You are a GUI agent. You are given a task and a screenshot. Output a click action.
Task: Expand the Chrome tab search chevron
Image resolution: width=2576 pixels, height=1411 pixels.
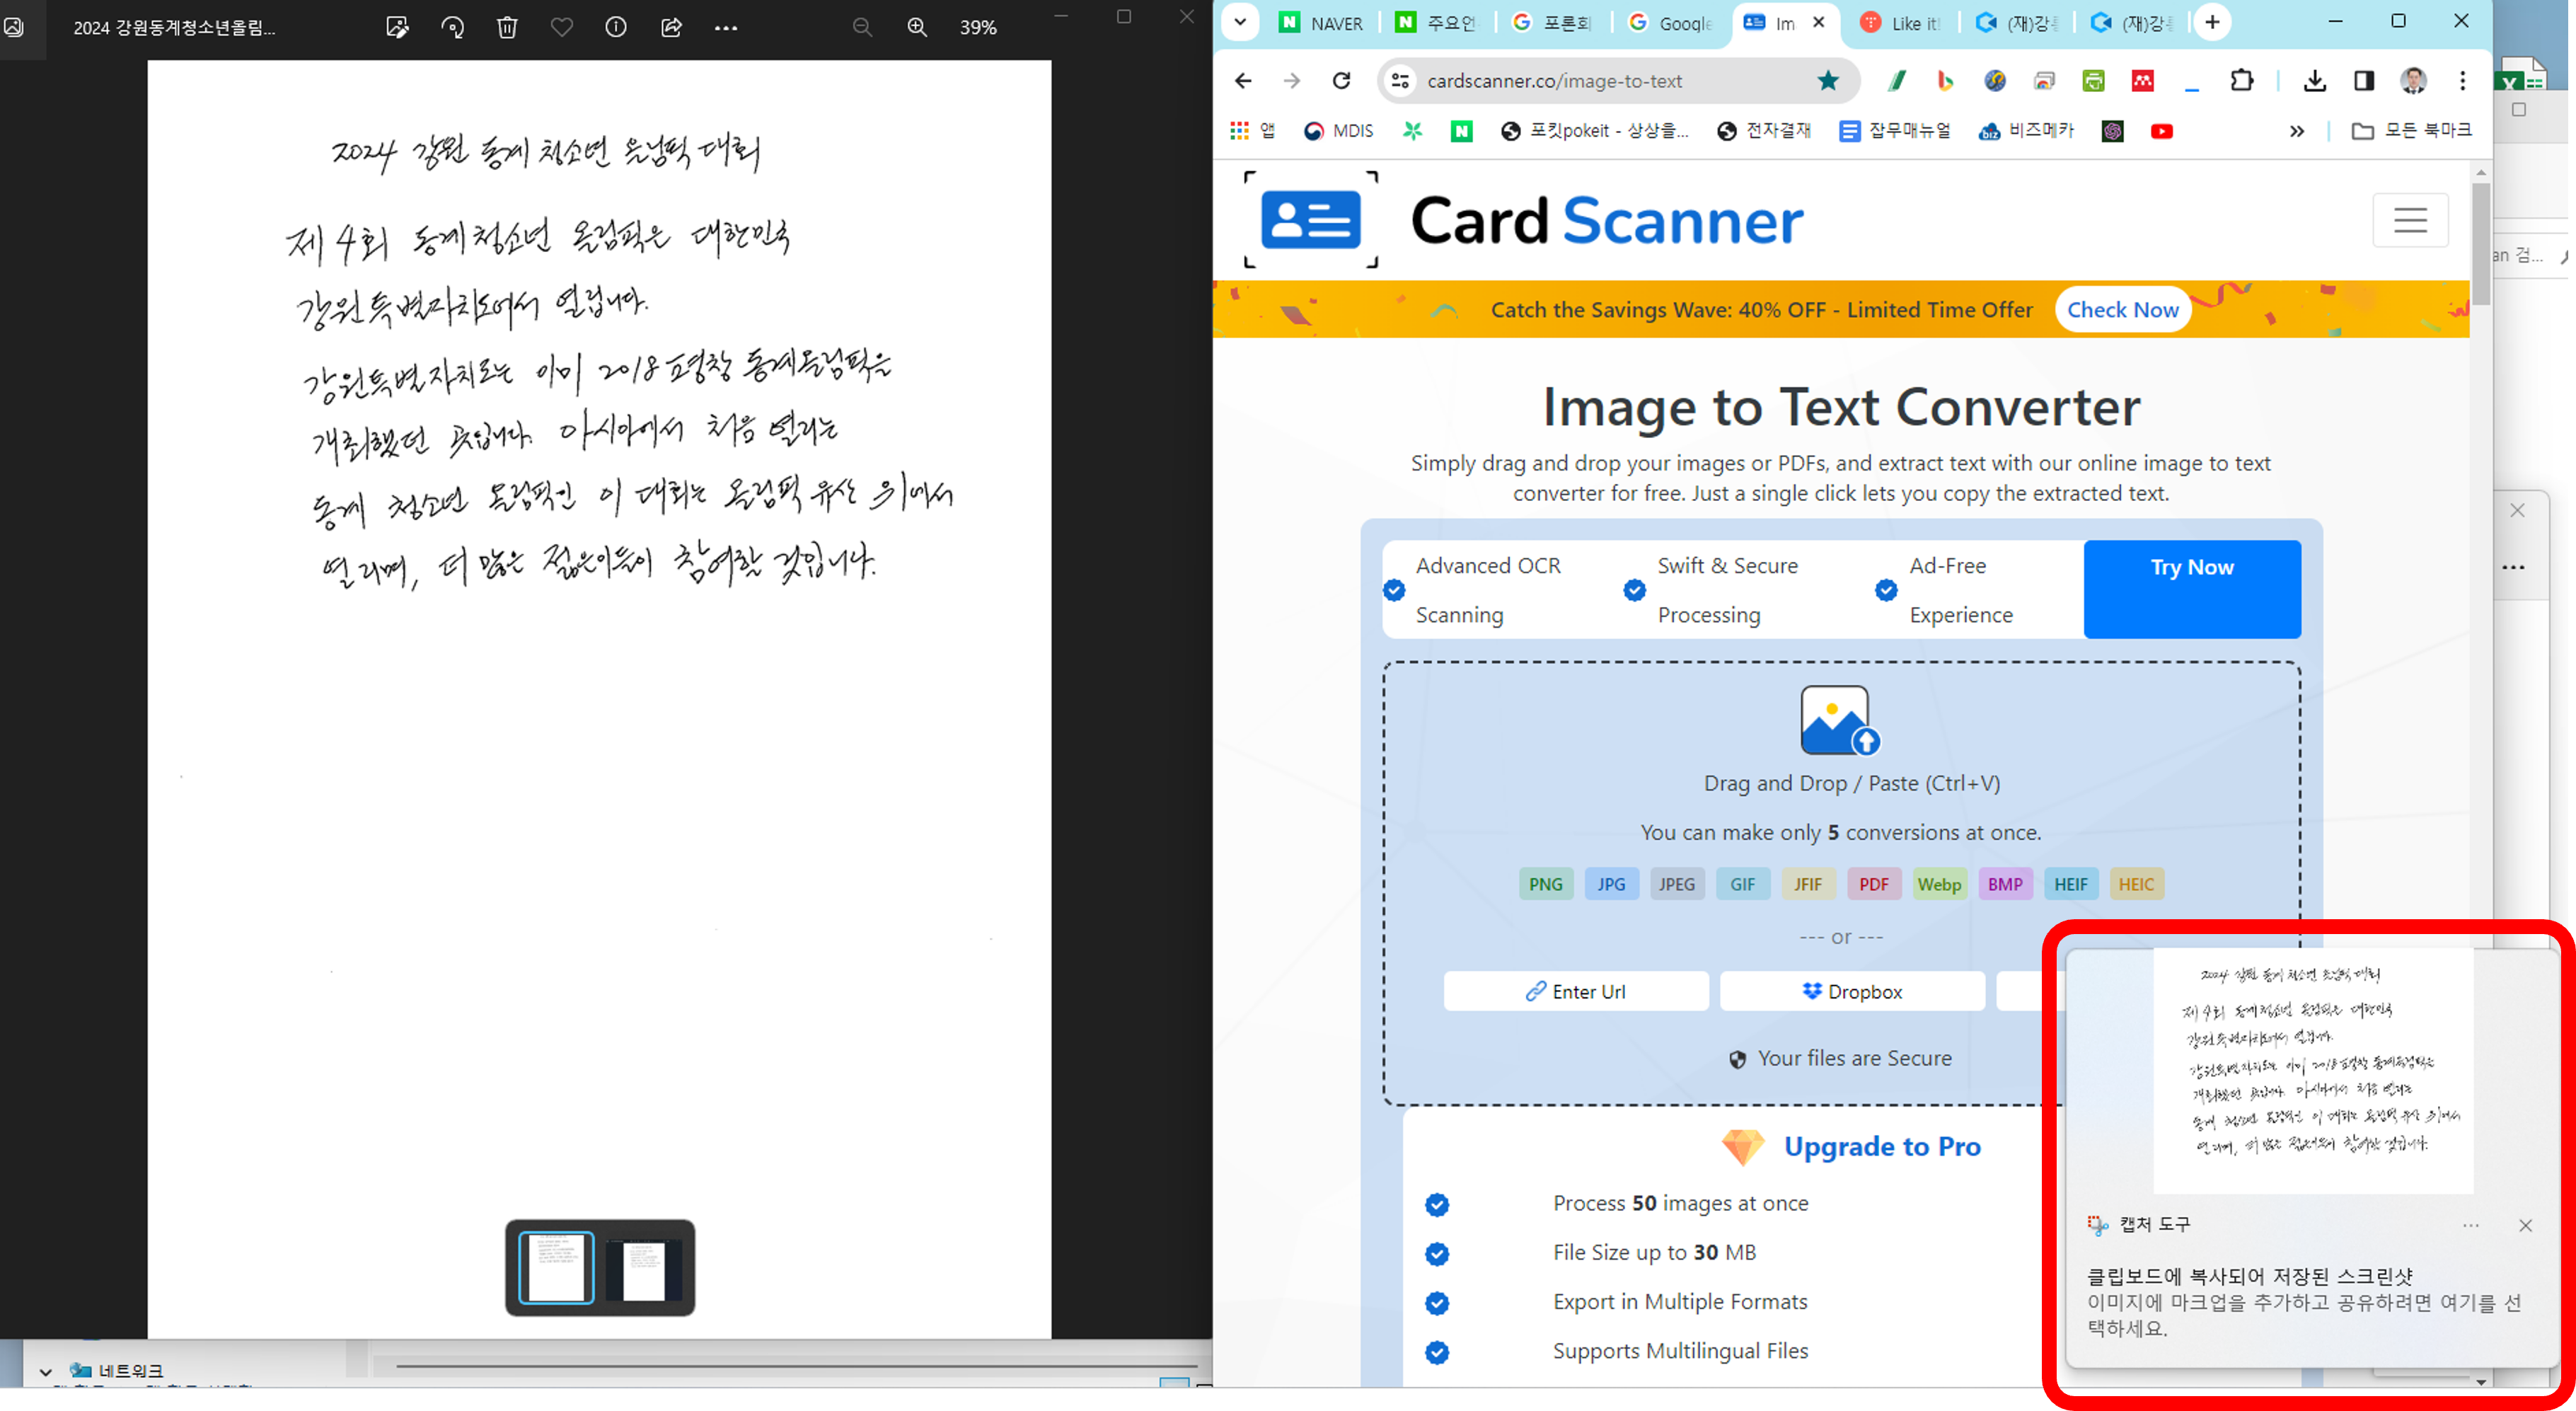(x=1240, y=22)
